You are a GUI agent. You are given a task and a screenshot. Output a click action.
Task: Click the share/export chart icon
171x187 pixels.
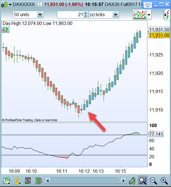[x=7, y=181]
